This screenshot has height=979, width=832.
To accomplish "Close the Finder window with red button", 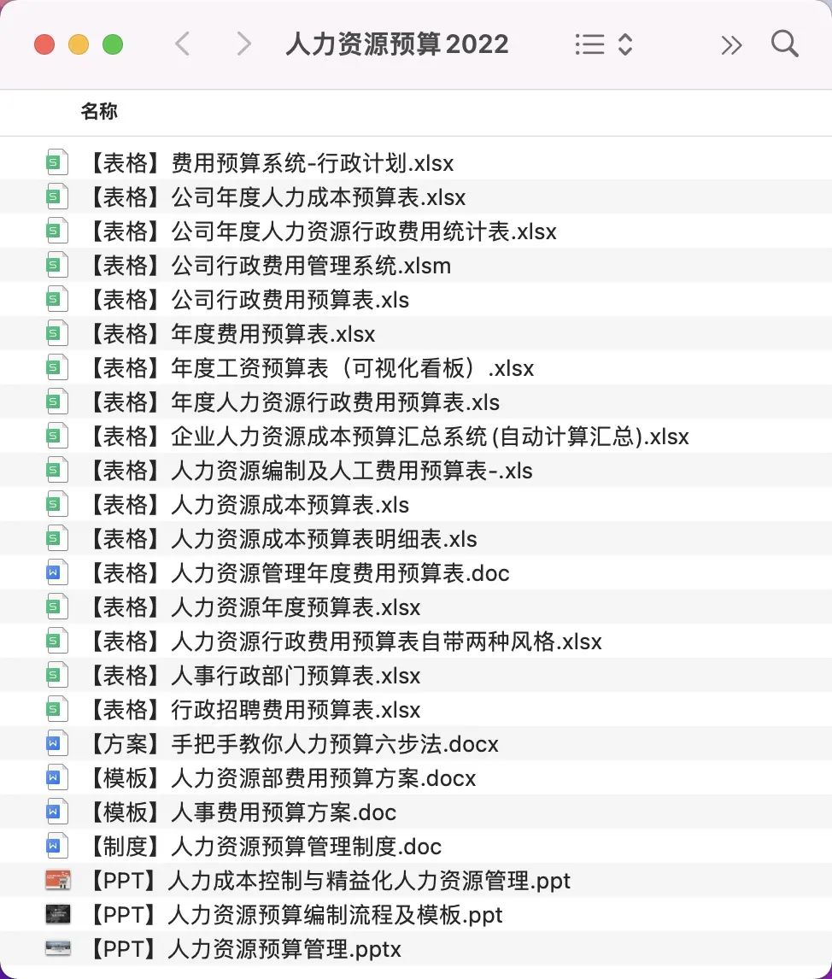I will click(x=44, y=44).
